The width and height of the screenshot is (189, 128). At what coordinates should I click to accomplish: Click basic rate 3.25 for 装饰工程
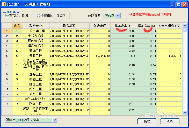tap(123, 51)
